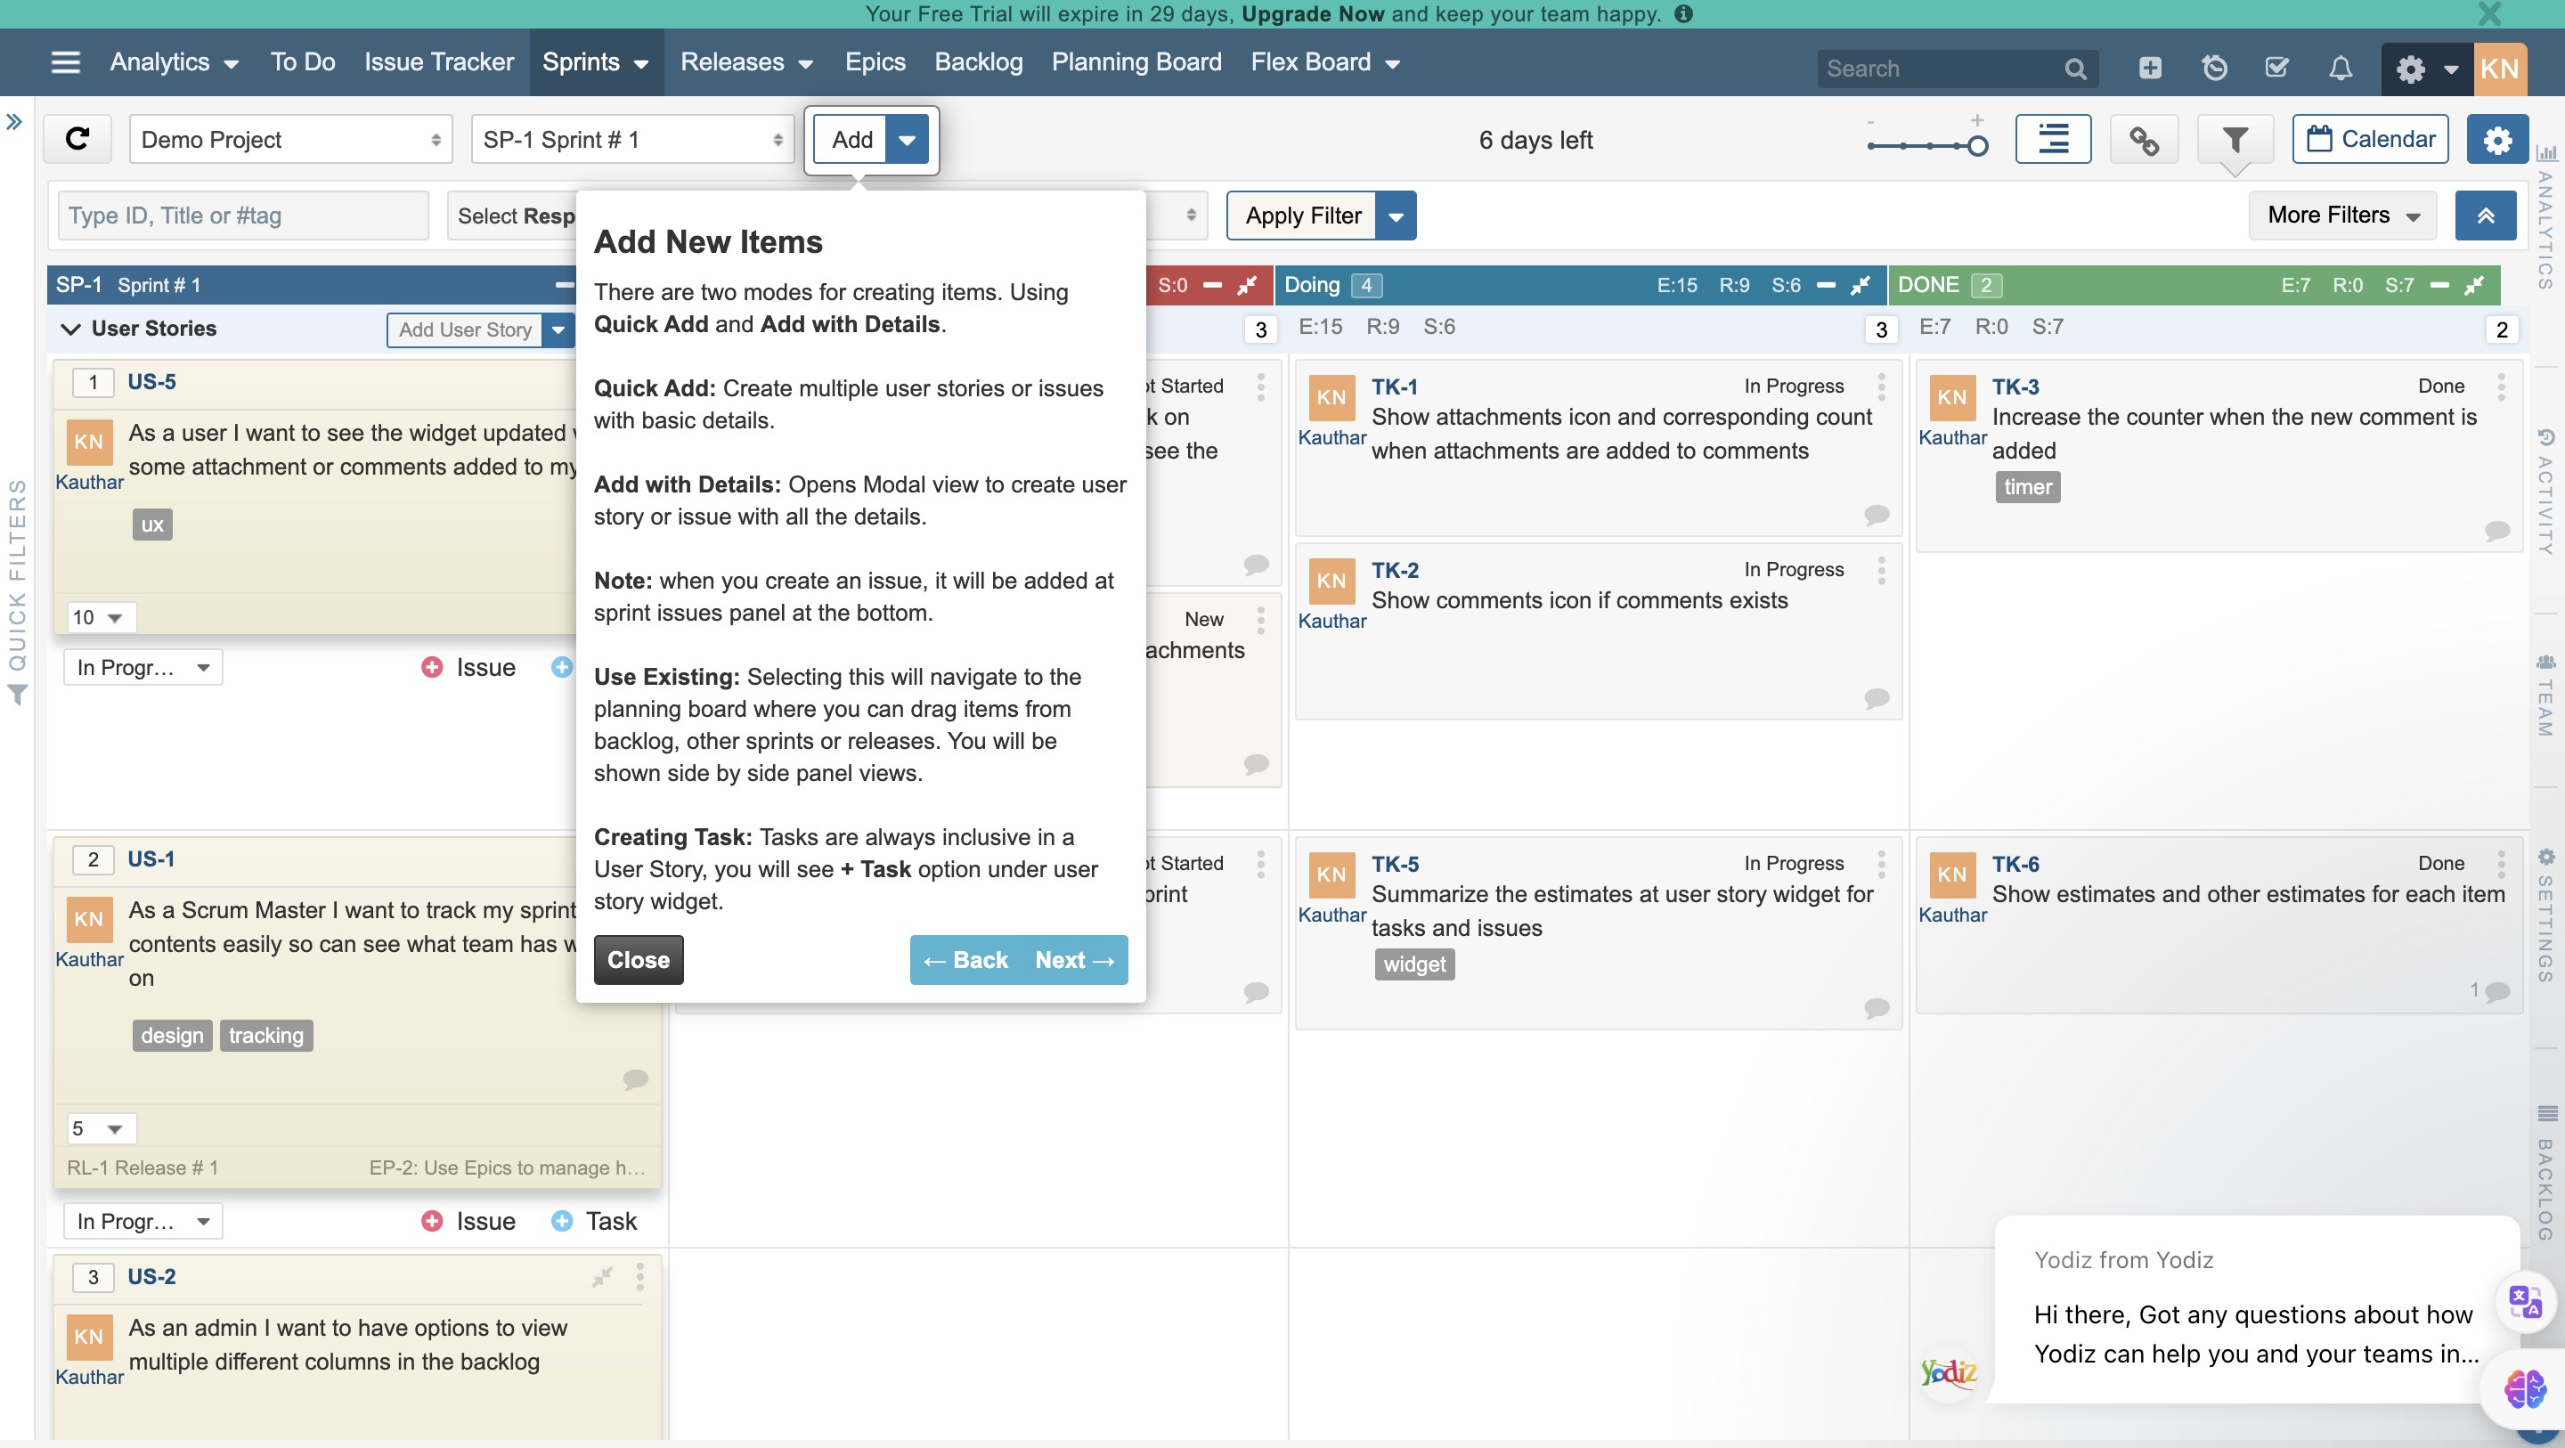Screen dimensions: 2565x1448
Task: Open the filter funnel icon
Action: pyautogui.click(x=2235, y=140)
